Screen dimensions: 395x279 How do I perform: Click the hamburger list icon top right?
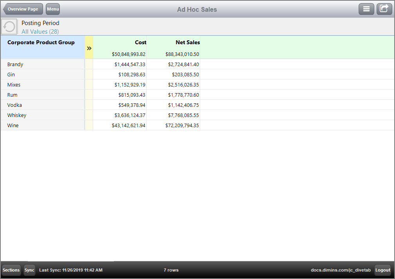tap(366, 9)
